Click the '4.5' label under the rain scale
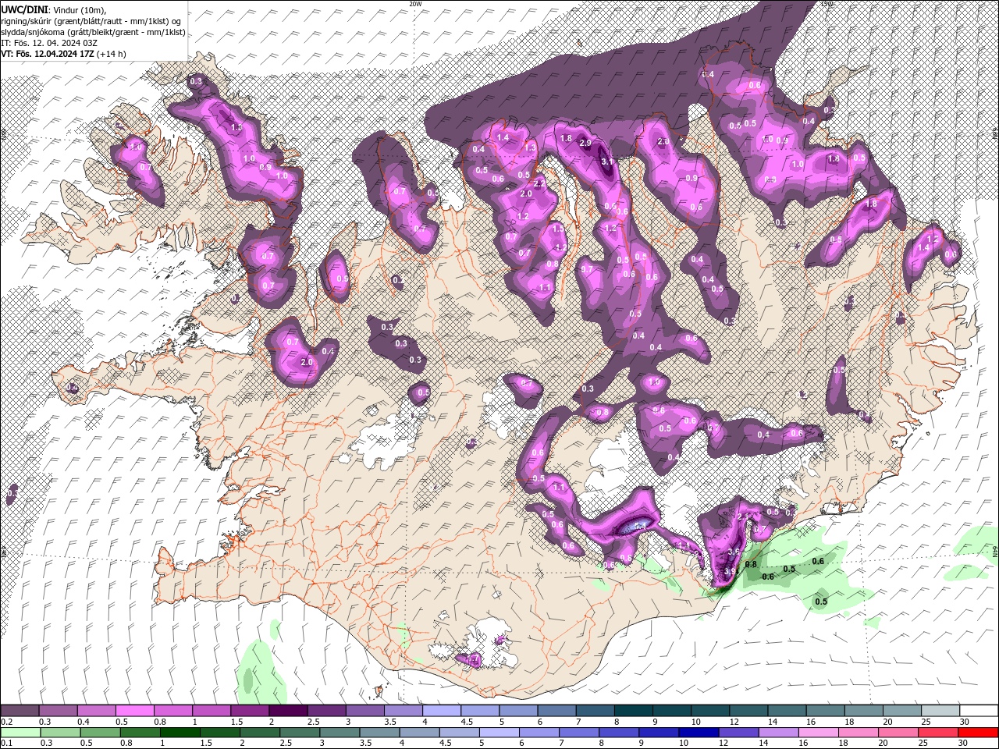This screenshot has height=749, width=999. coord(446,744)
